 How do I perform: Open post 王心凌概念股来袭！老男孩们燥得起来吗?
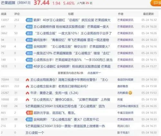(59, 86)
